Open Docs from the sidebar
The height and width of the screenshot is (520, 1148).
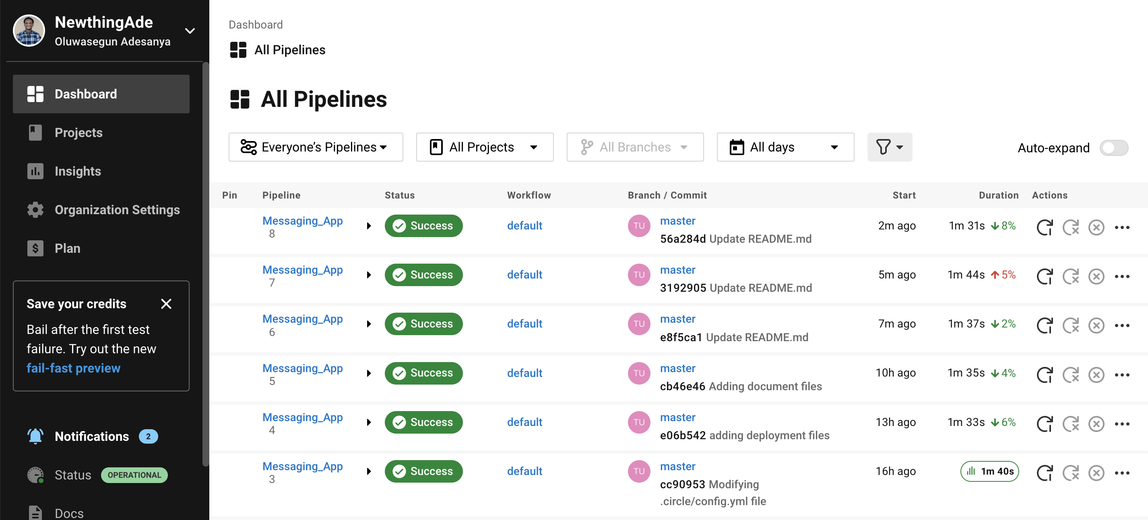coord(69,512)
